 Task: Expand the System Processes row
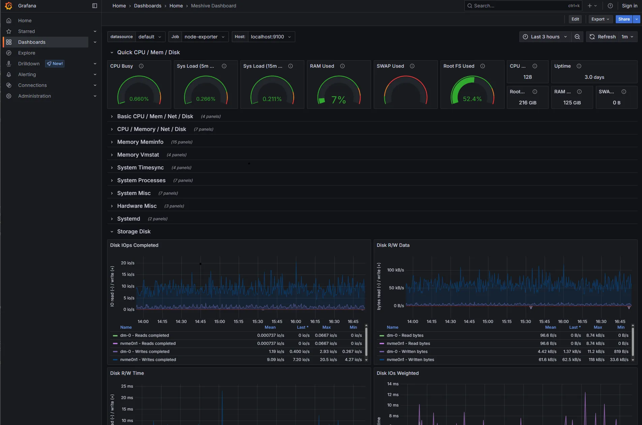pyautogui.click(x=141, y=180)
